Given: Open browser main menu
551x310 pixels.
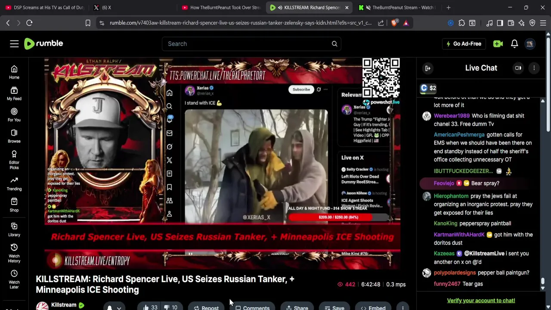Looking at the screenshot, I should click(x=543, y=23).
